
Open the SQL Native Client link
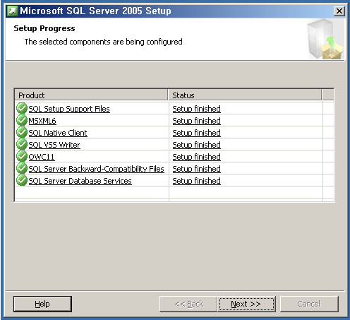coord(58,133)
